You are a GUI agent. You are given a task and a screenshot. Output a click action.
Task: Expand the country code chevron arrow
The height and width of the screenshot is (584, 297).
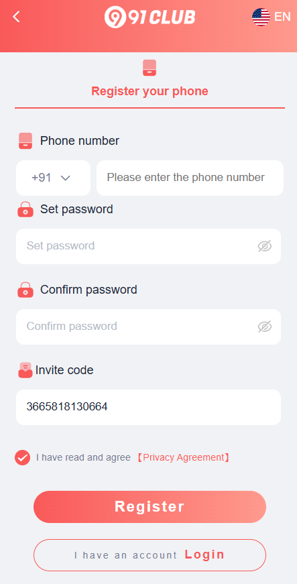tap(65, 178)
